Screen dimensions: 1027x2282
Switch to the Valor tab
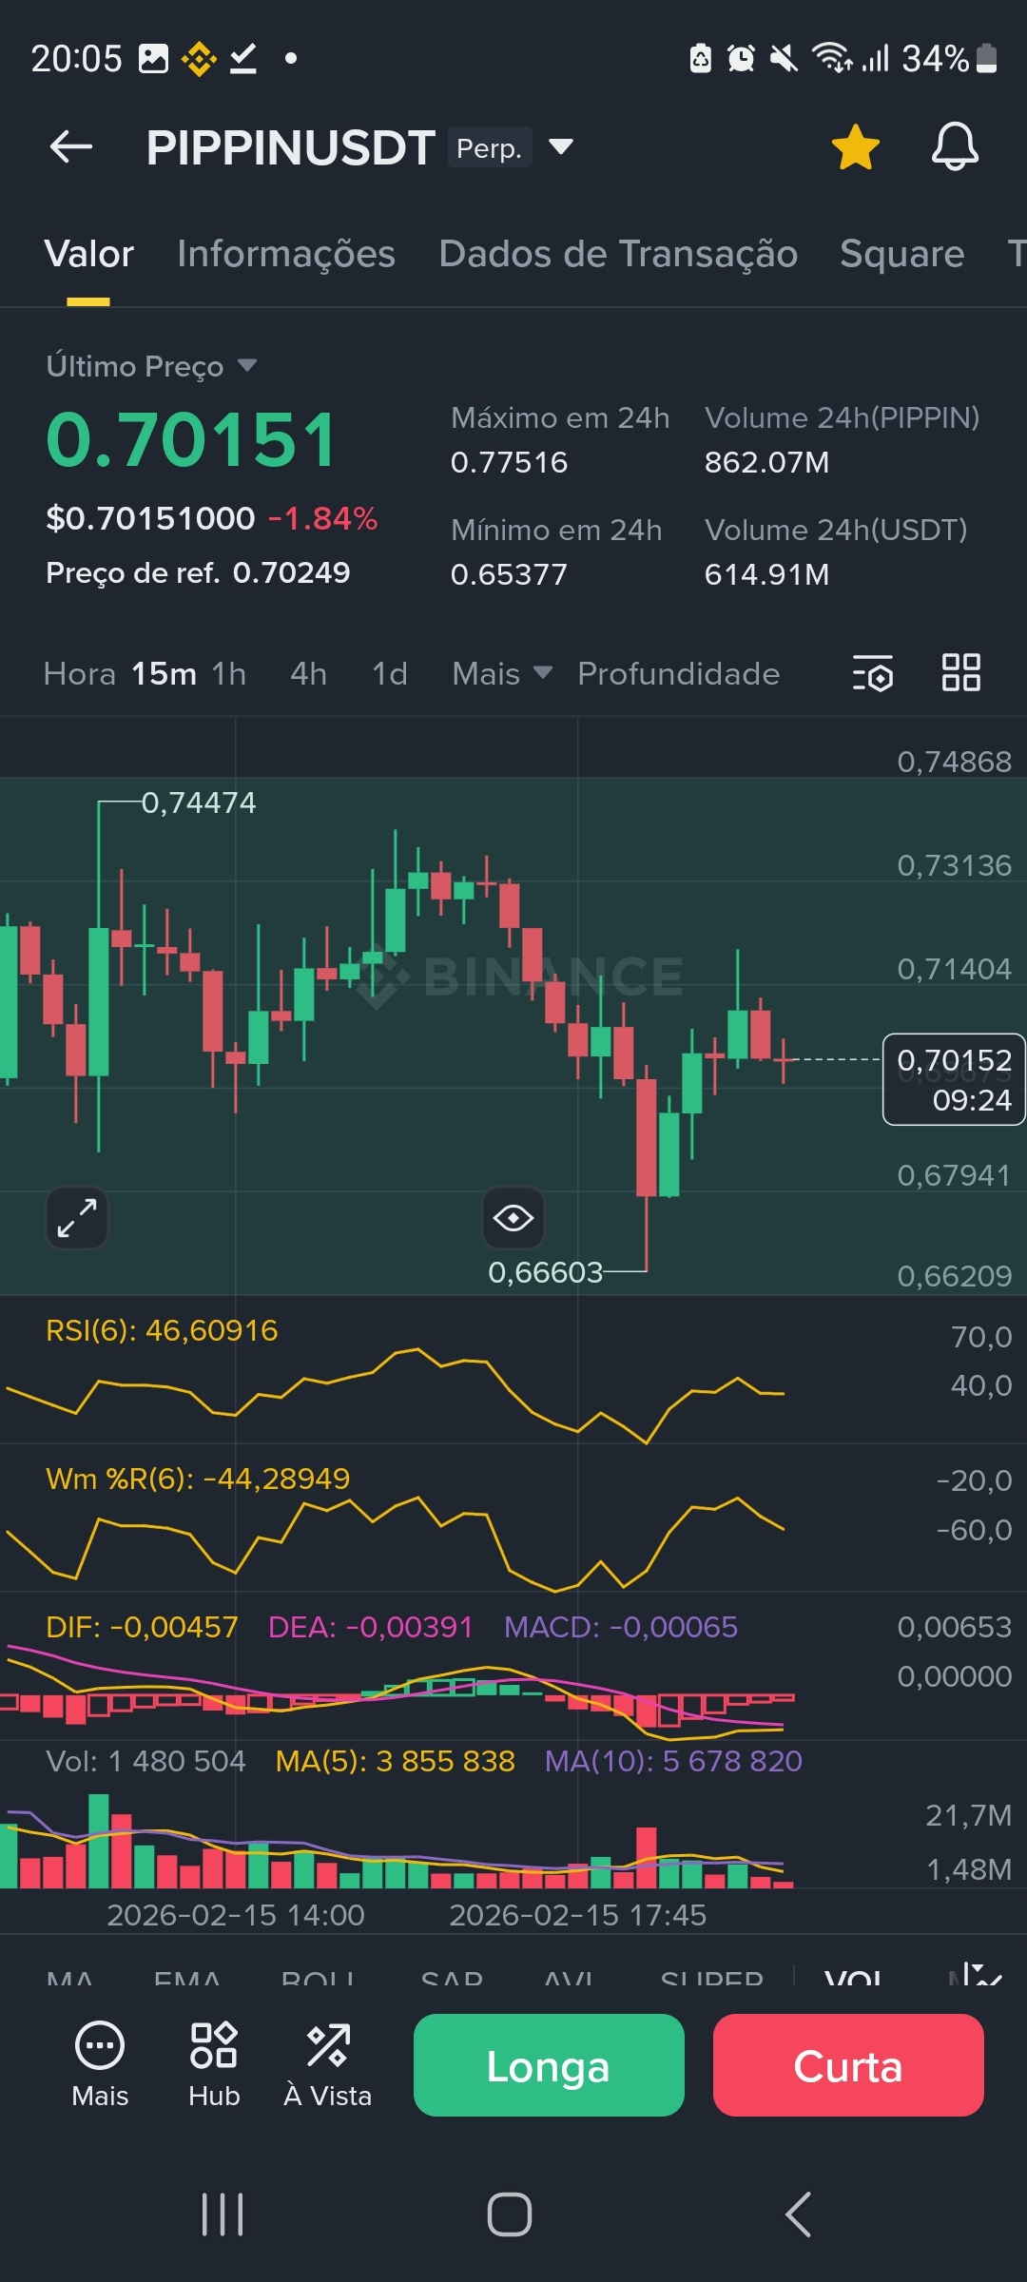(88, 254)
